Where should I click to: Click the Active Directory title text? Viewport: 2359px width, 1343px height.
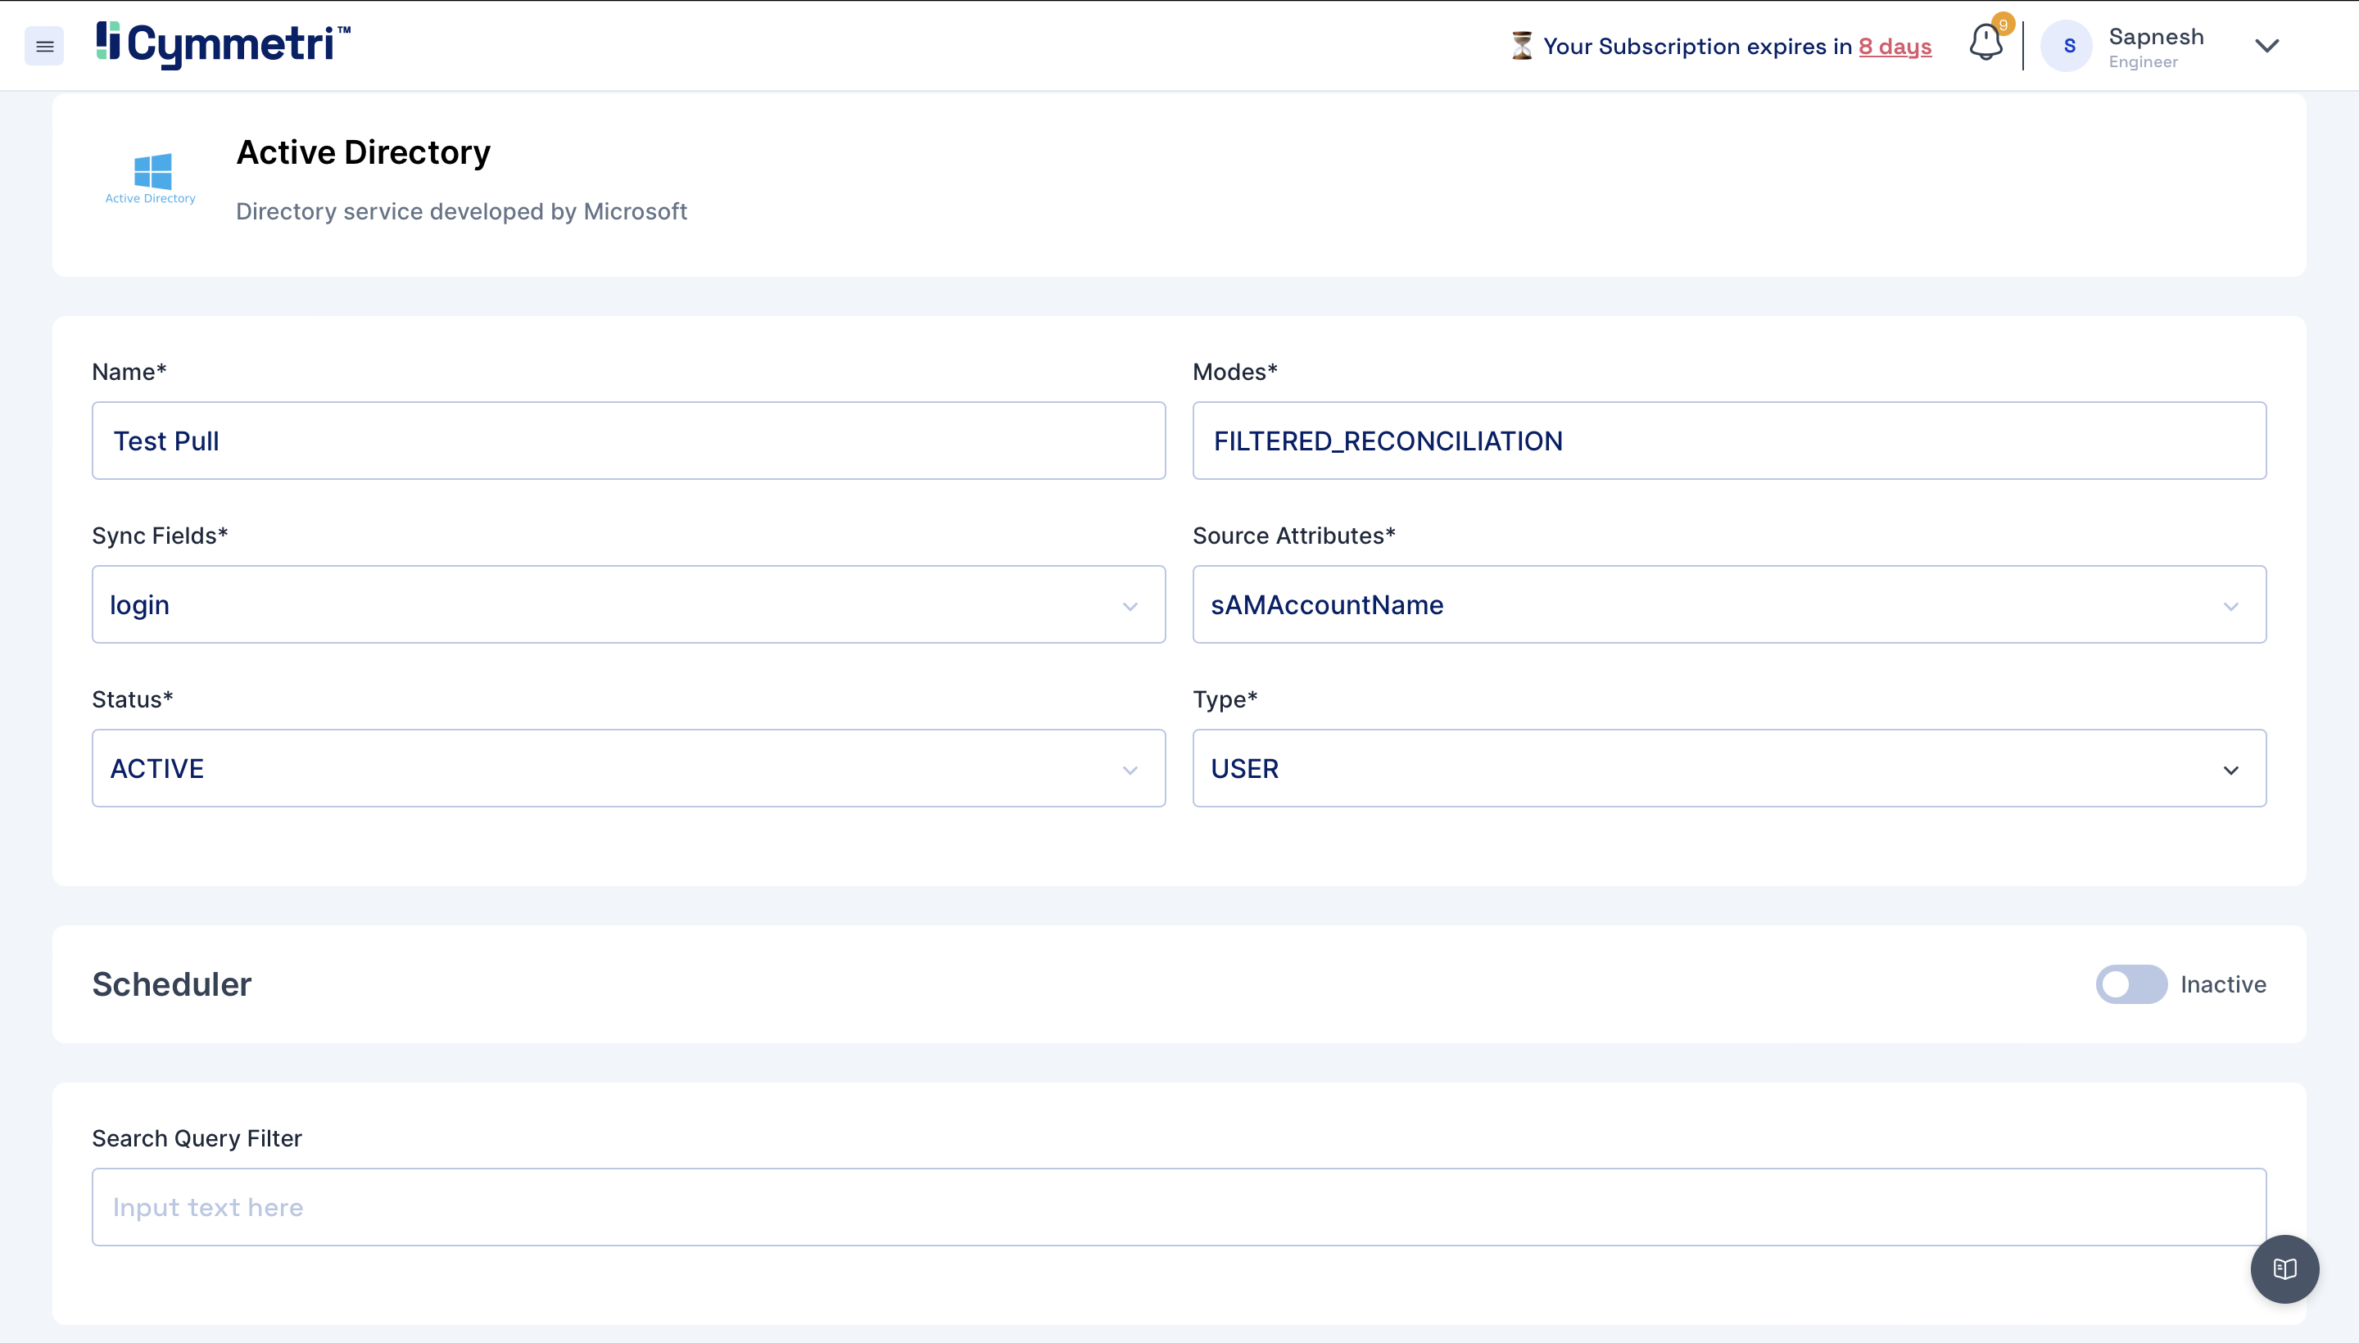(364, 152)
